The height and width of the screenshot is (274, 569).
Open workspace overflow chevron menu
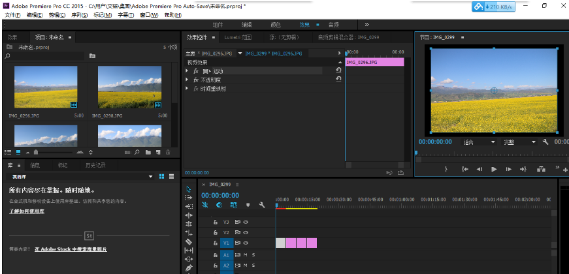click(x=367, y=25)
